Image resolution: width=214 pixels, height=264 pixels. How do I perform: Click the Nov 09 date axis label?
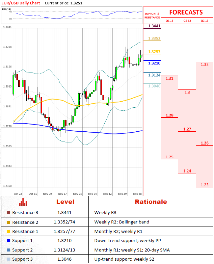coord(48,194)
